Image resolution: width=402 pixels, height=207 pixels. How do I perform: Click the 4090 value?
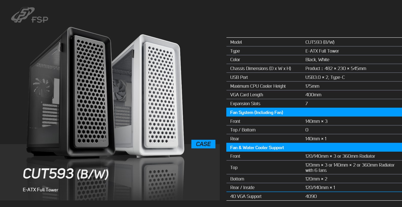pyautogui.click(x=311, y=196)
